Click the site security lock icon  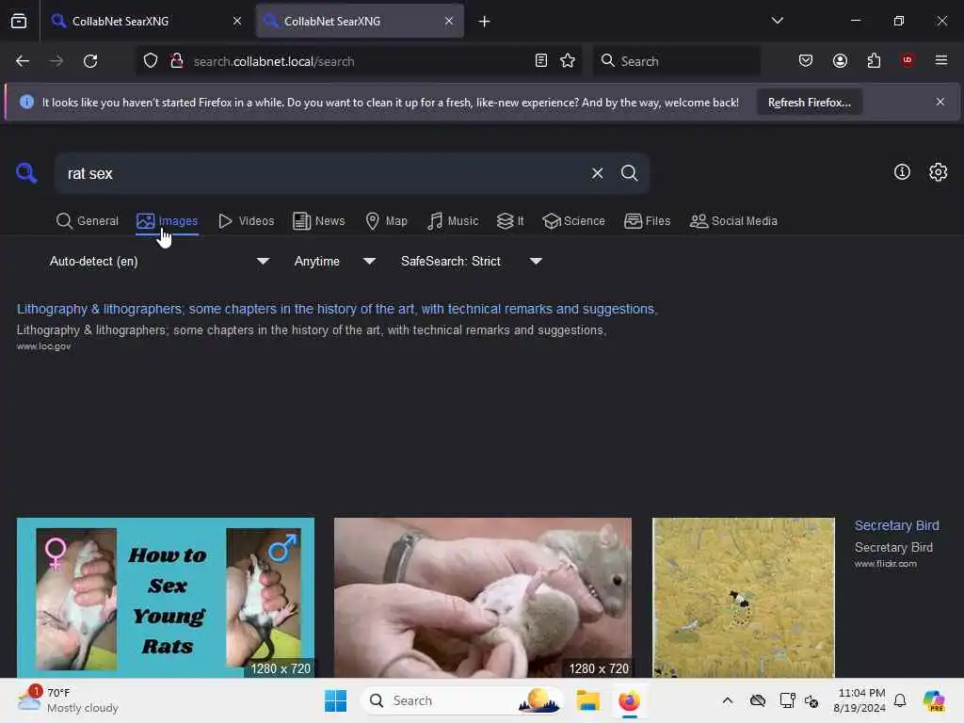click(177, 61)
